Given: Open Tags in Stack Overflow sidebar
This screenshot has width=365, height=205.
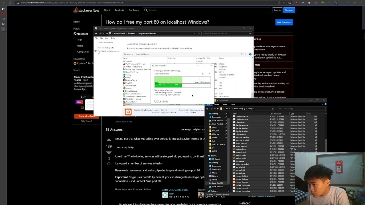Looking at the screenshot, I should [79, 40].
